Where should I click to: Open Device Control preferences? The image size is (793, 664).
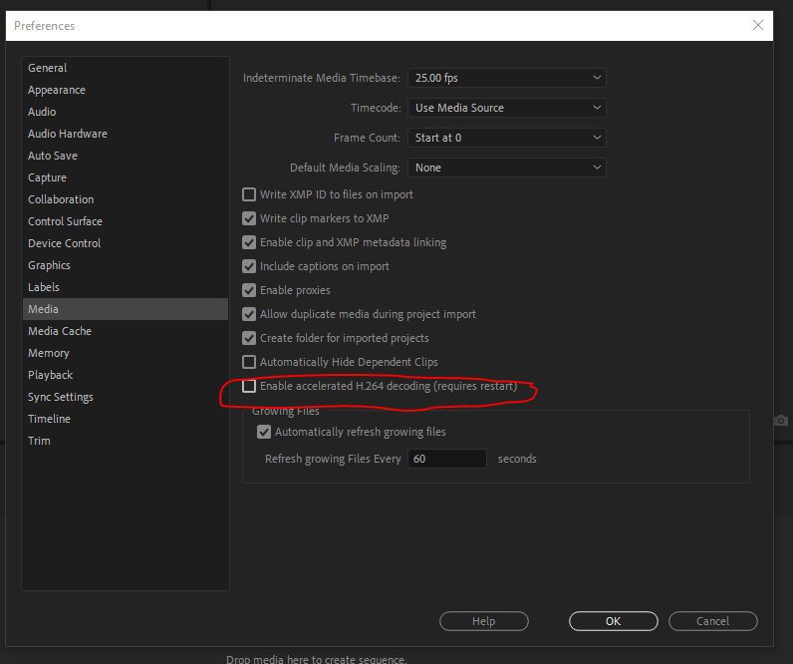[126, 243]
